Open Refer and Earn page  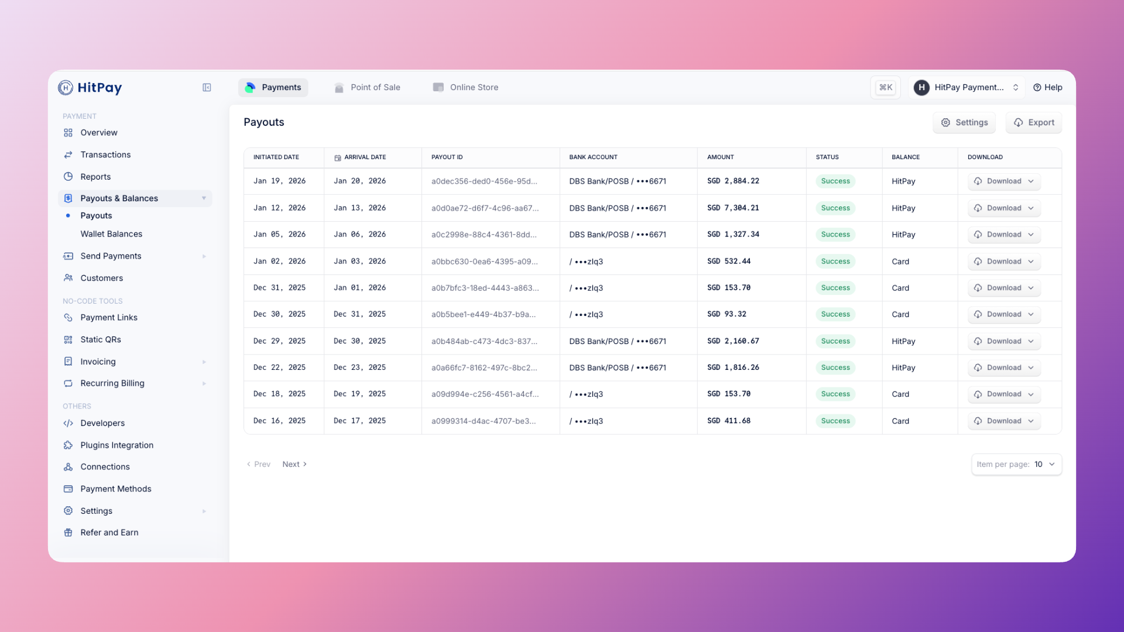click(109, 533)
